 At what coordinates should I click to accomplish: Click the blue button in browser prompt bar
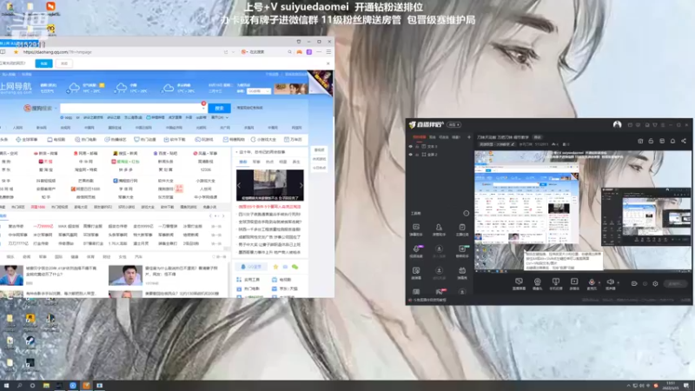43,63
